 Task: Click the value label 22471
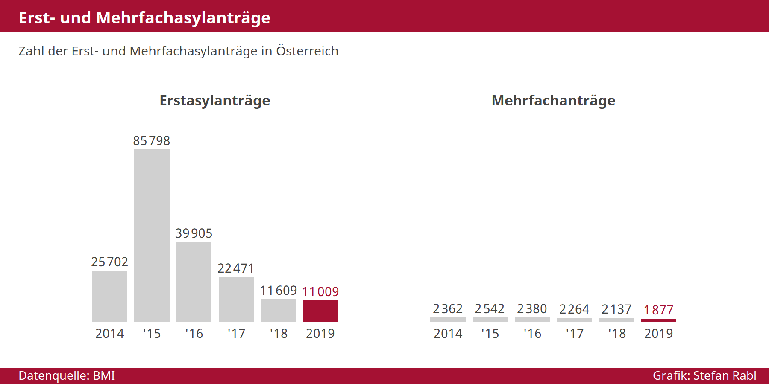click(236, 268)
